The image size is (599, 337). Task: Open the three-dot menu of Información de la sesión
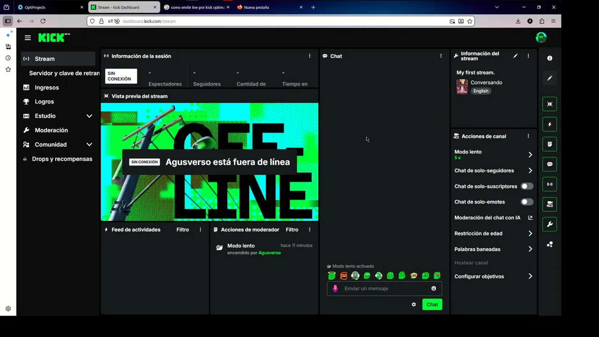(x=309, y=56)
